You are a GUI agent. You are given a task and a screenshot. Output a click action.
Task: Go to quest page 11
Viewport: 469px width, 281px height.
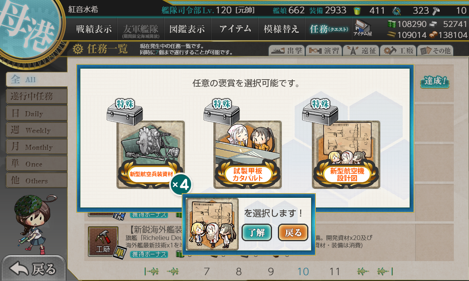click(x=335, y=271)
